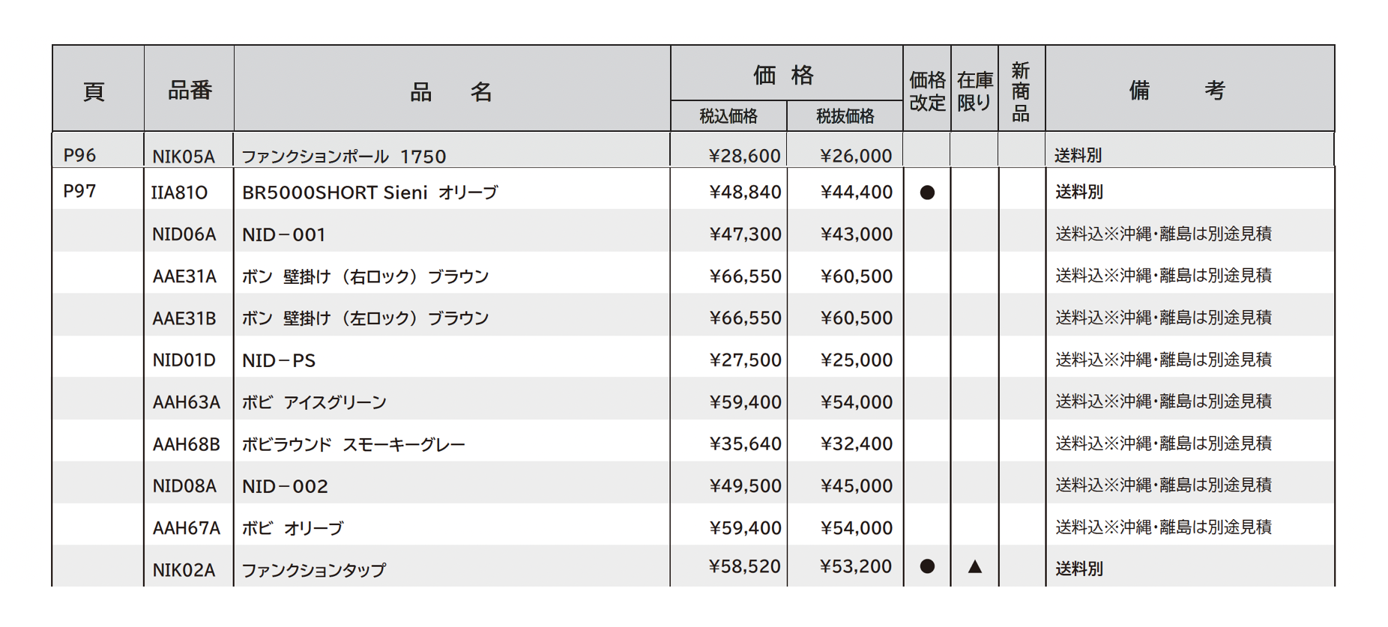The height and width of the screenshot is (627, 1388).
Task: Select the 税込価格 sub-header
Action: point(728,116)
